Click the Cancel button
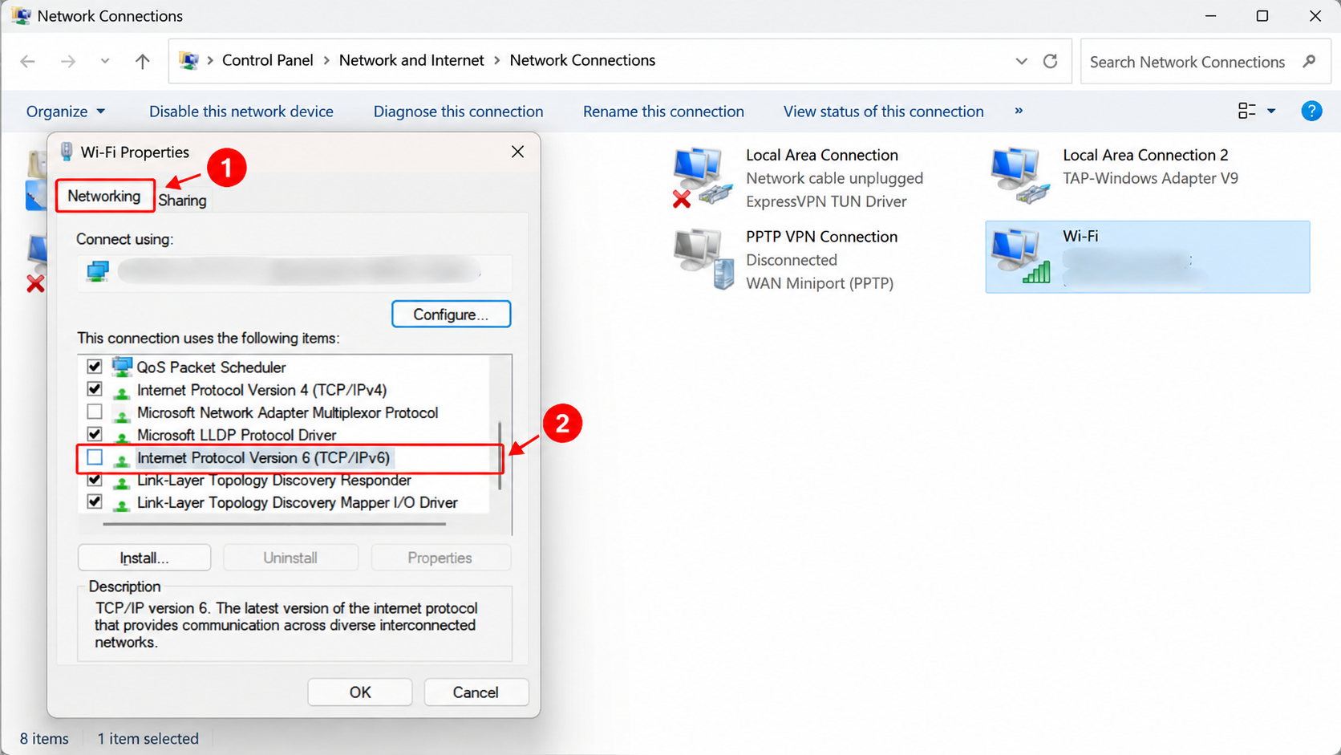The height and width of the screenshot is (755, 1341). (x=476, y=692)
